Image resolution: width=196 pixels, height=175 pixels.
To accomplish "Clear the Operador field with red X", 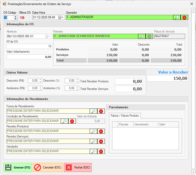I will click(184, 17).
